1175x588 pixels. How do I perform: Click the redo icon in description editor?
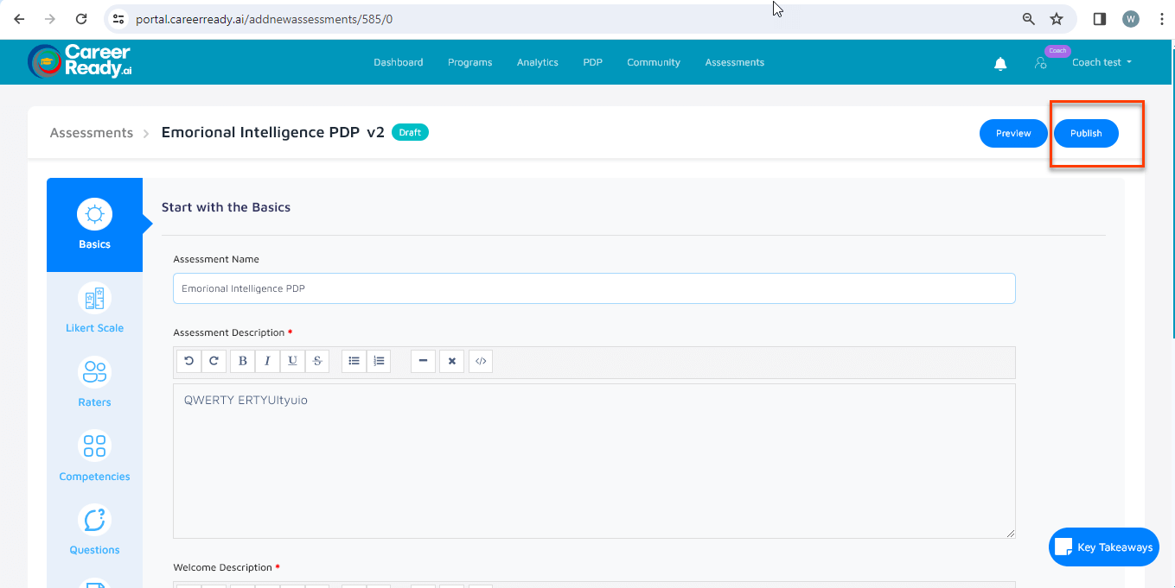(214, 361)
